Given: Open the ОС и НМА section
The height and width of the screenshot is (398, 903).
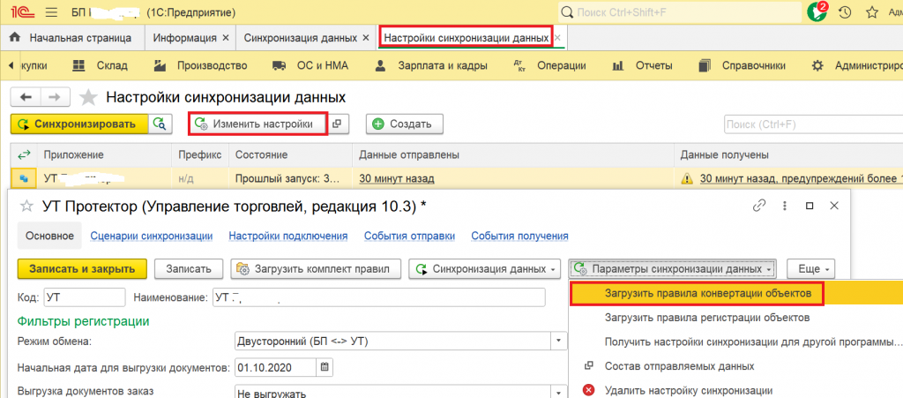Looking at the screenshot, I should click(310, 65).
